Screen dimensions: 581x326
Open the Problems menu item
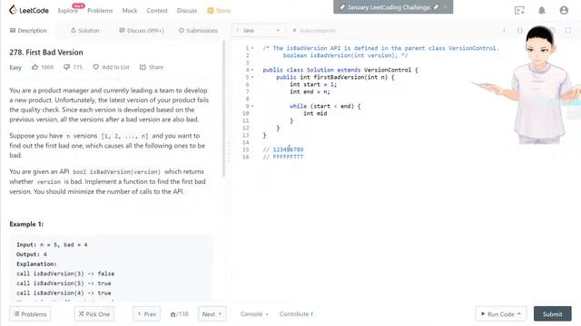[x=100, y=11]
